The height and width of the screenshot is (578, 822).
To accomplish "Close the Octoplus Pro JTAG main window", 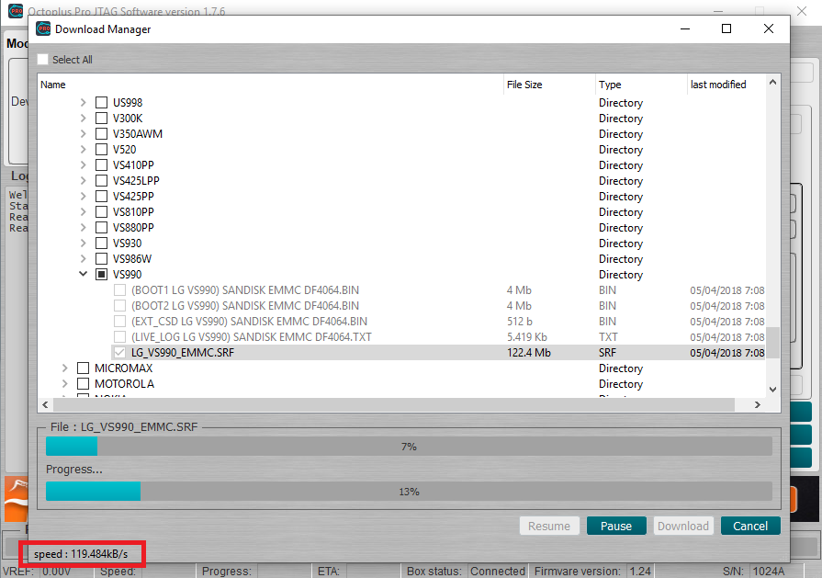I will [802, 11].
